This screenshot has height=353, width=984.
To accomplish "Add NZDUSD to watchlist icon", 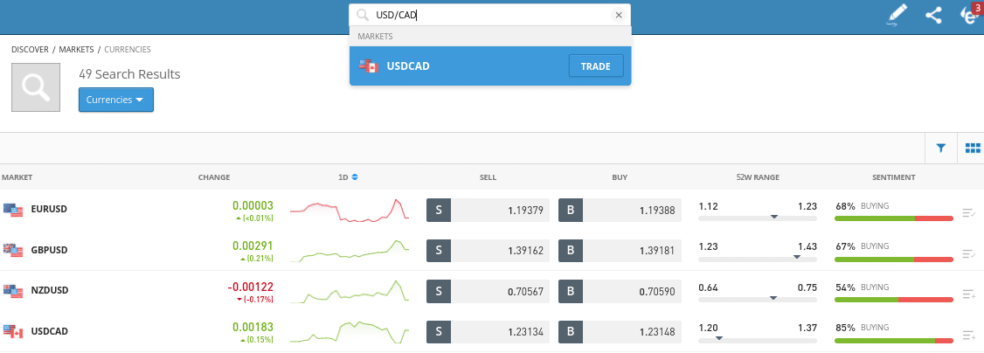I will (968, 294).
